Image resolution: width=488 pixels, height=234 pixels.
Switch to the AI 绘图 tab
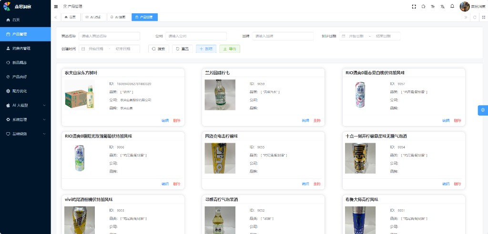pyautogui.click(x=119, y=18)
